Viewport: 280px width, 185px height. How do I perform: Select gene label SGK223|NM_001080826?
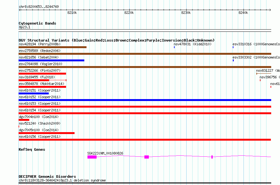[105, 153]
